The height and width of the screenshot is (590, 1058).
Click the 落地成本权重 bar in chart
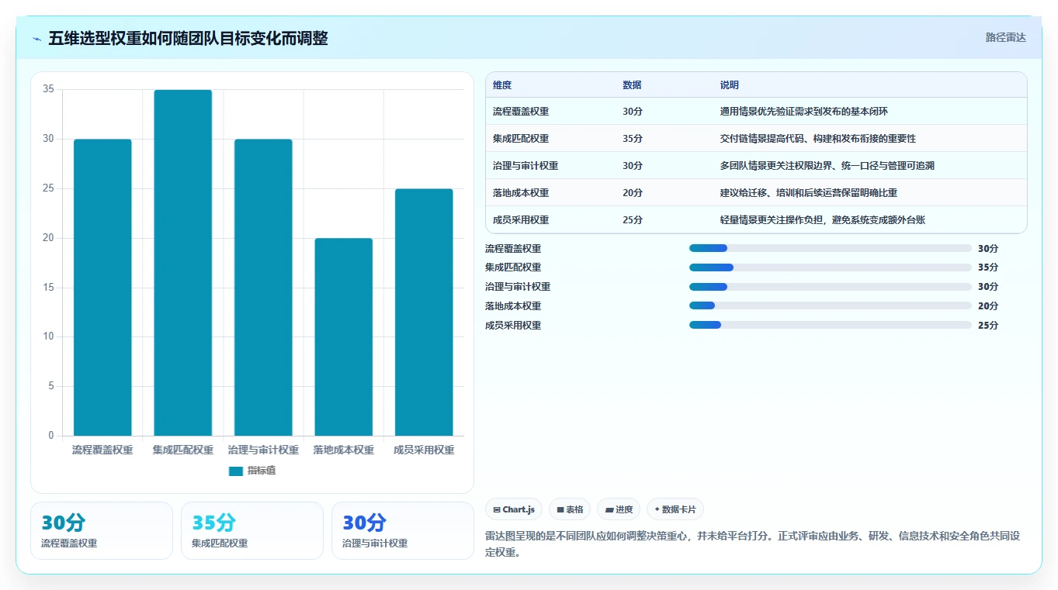tap(343, 337)
